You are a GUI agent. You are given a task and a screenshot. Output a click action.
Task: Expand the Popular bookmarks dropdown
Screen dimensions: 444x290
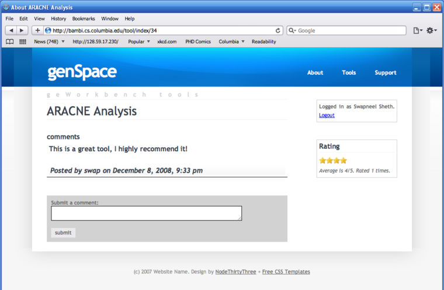[139, 42]
